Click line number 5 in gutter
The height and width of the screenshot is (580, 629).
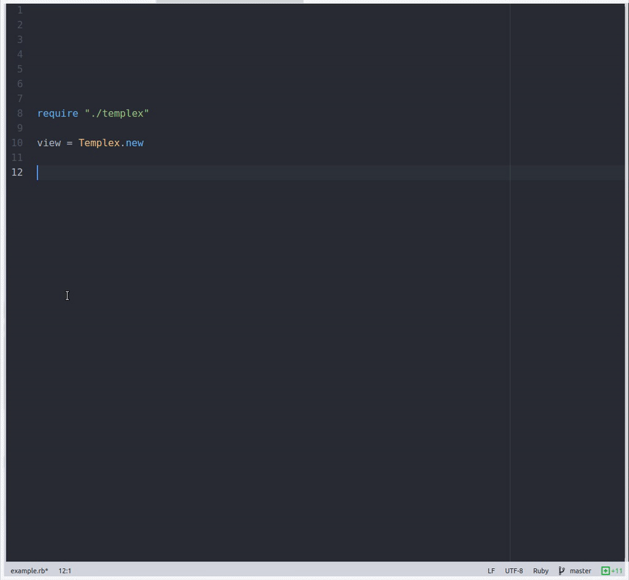20,69
